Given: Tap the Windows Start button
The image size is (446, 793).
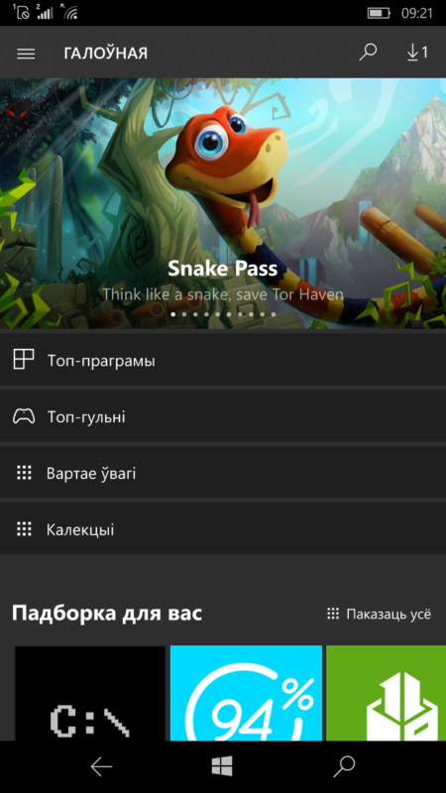Looking at the screenshot, I should [222, 766].
